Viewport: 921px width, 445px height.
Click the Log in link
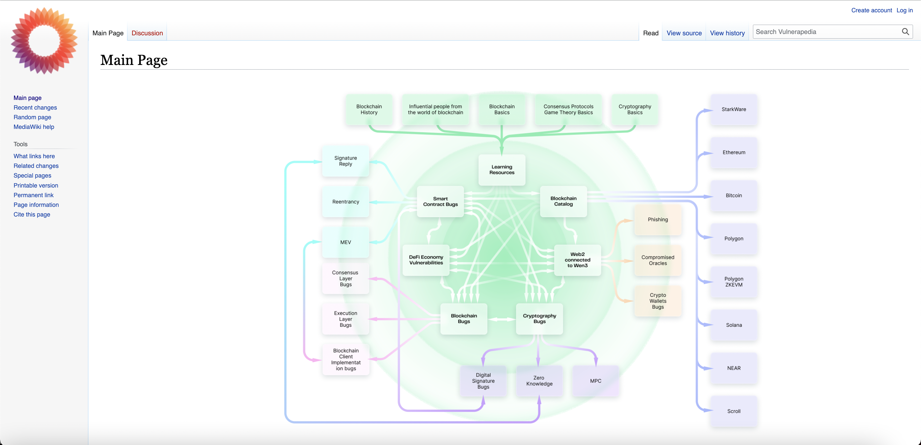coord(904,10)
